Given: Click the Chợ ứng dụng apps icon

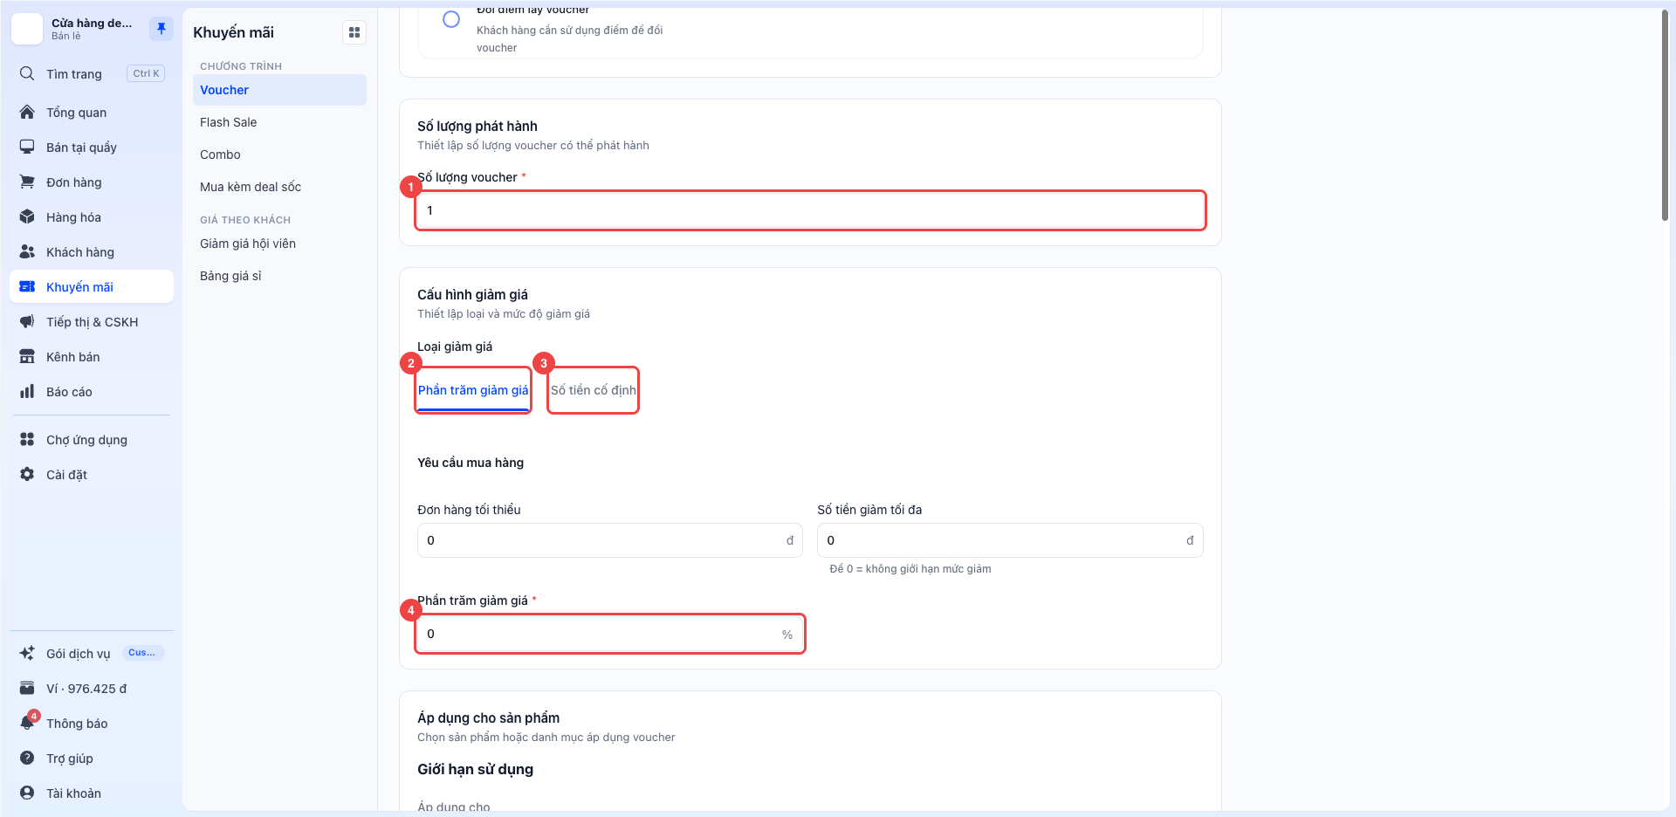Looking at the screenshot, I should point(27,439).
